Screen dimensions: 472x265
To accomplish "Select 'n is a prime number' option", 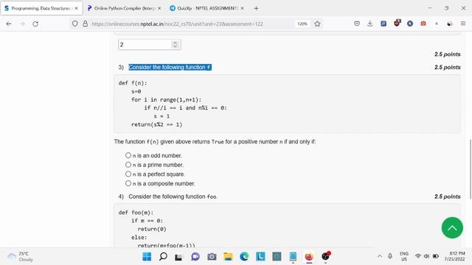I will [x=128, y=165].
